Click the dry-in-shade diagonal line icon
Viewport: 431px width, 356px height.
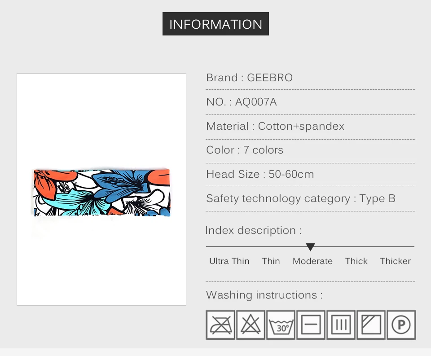coord(371,325)
